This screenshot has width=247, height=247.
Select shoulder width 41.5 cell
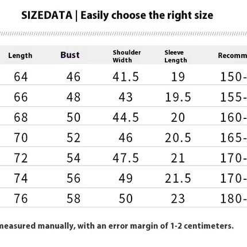[126, 77]
